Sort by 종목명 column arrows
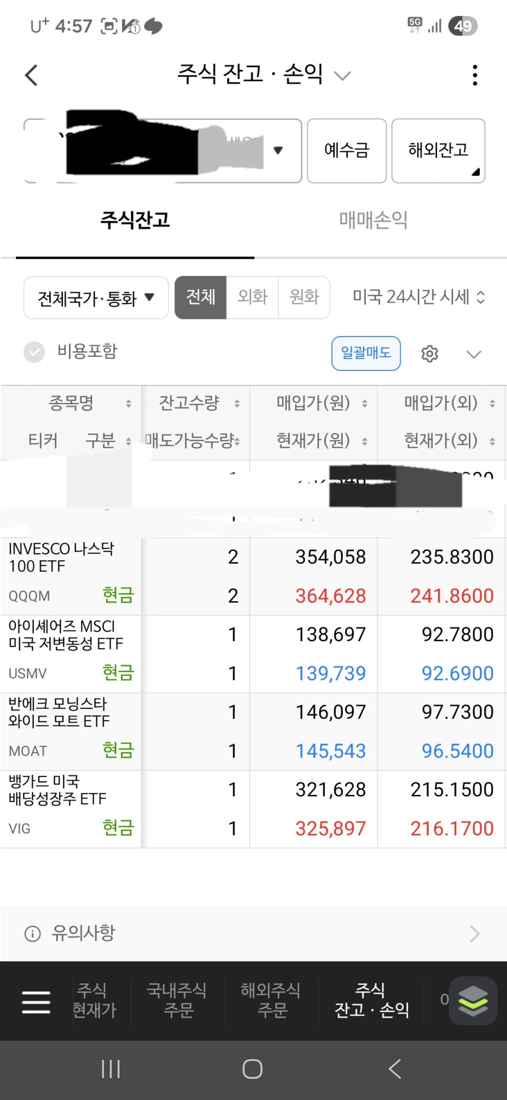 click(128, 404)
